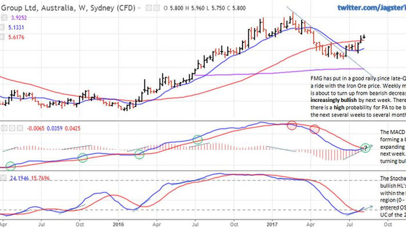This screenshot has height=228, width=406.
Task: Click the red MA value 5.6176
Action: click(x=16, y=37)
